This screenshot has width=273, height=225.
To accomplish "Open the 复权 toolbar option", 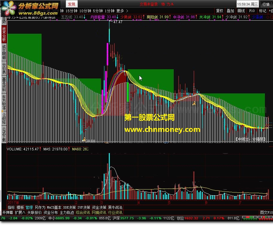I will click(219, 11).
